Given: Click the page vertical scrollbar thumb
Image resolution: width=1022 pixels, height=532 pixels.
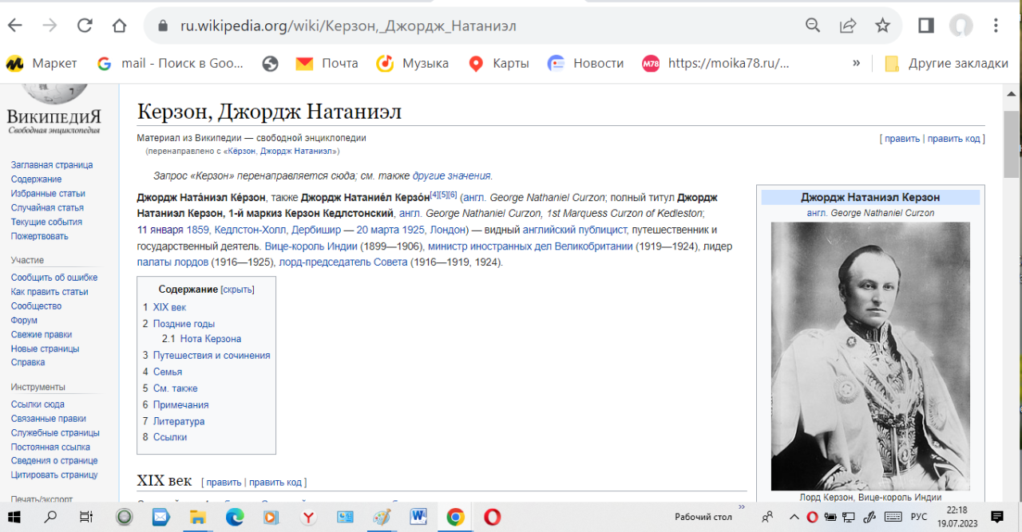Looking at the screenshot, I should pyautogui.click(x=1012, y=144).
